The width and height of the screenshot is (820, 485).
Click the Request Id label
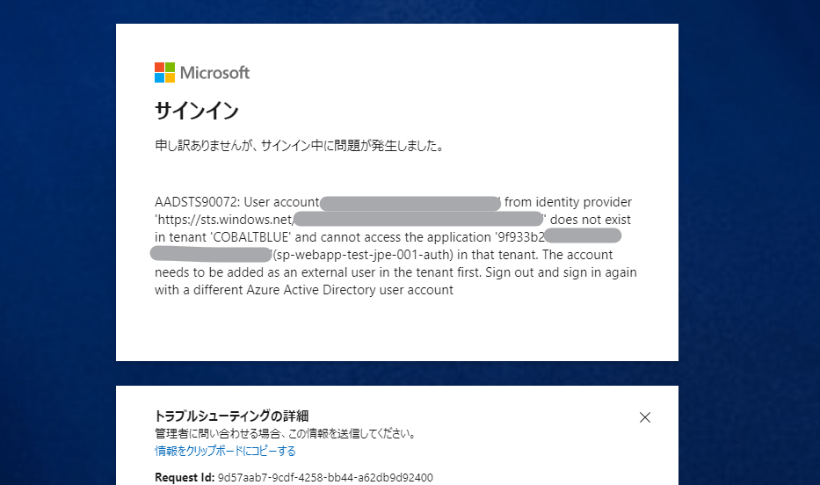[x=185, y=478]
